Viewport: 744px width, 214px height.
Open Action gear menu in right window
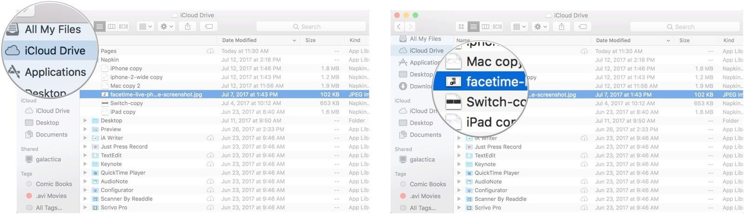(540, 27)
